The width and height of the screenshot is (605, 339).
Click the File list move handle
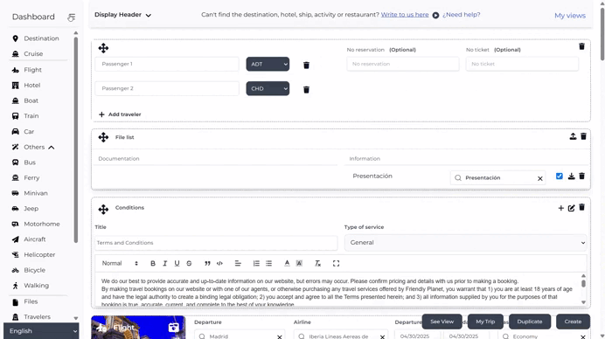click(x=103, y=137)
